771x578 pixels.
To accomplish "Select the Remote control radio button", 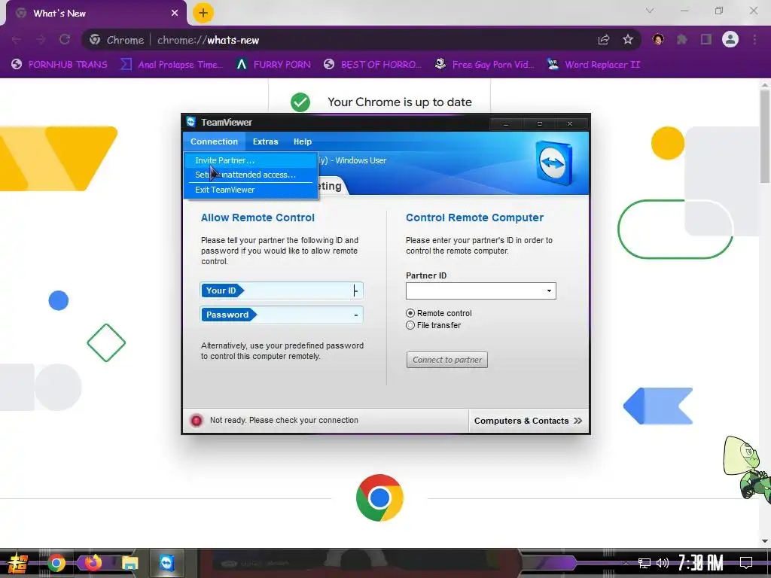I will [x=410, y=313].
